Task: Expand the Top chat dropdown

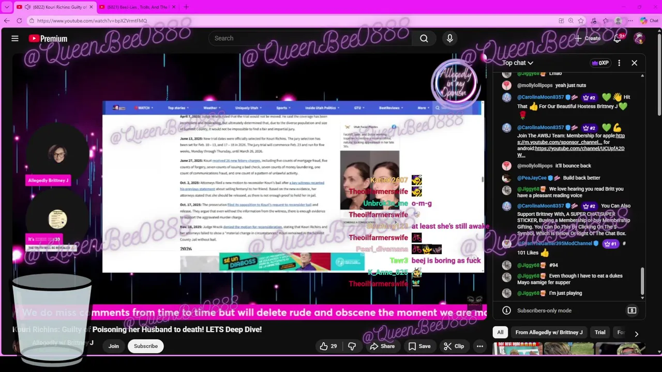Action: click(518, 63)
